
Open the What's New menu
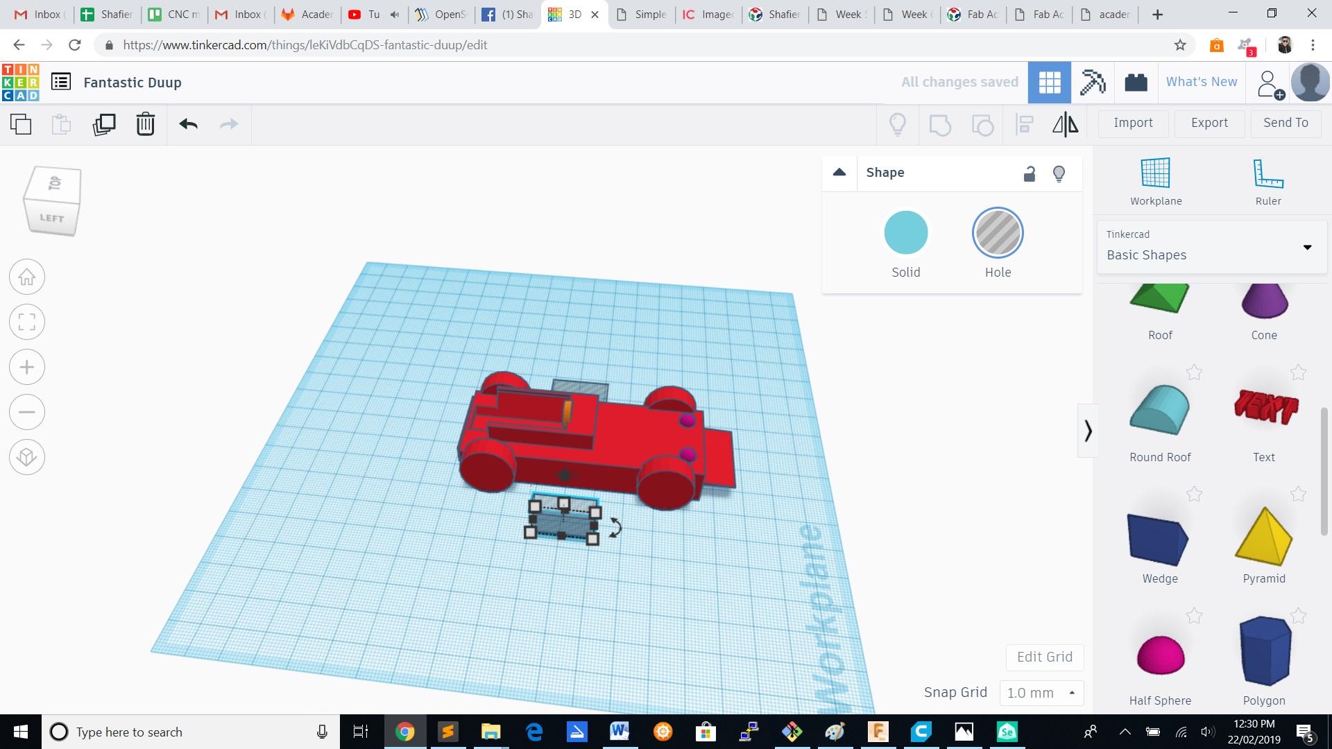[1201, 82]
